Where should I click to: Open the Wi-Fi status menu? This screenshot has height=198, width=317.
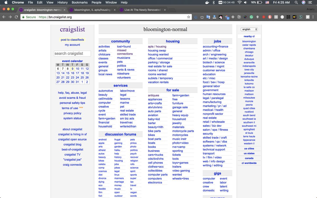pyautogui.click(x=240, y=2)
